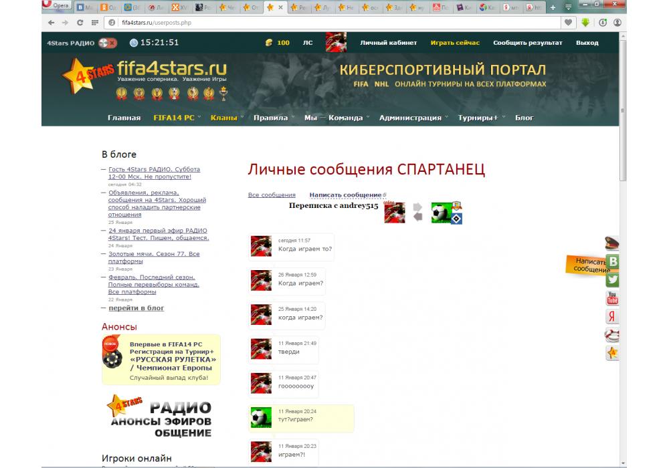Click Написать сообщение link above conversation
This screenshot has width=669, height=468.
(x=345, y=195)
